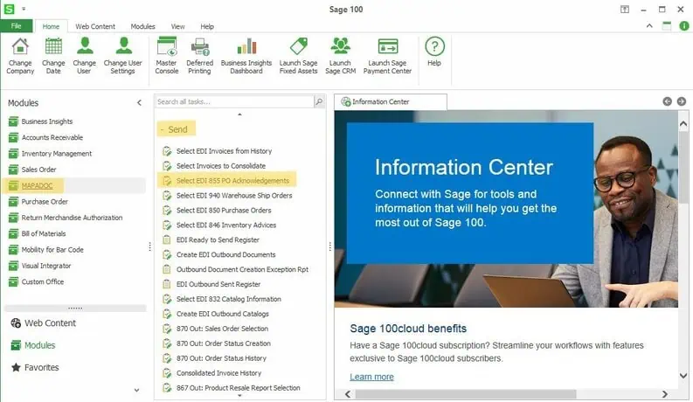Image resolution: width=693 pixels, height=402 pixels.
Task: Click the Web Content globe icon
Action: point(16,323)
